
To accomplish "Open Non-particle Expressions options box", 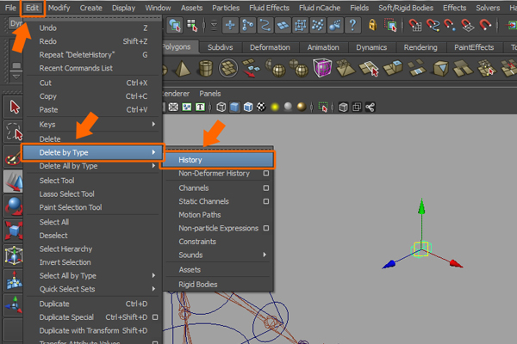I will tap(266, 228).
